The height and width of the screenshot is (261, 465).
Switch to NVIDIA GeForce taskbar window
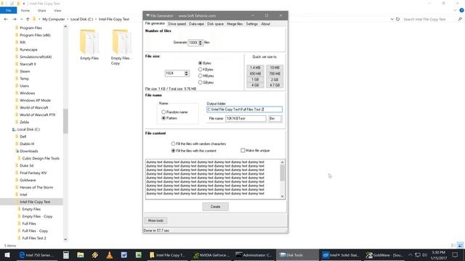pyautogui.click(x=211, y=254)
